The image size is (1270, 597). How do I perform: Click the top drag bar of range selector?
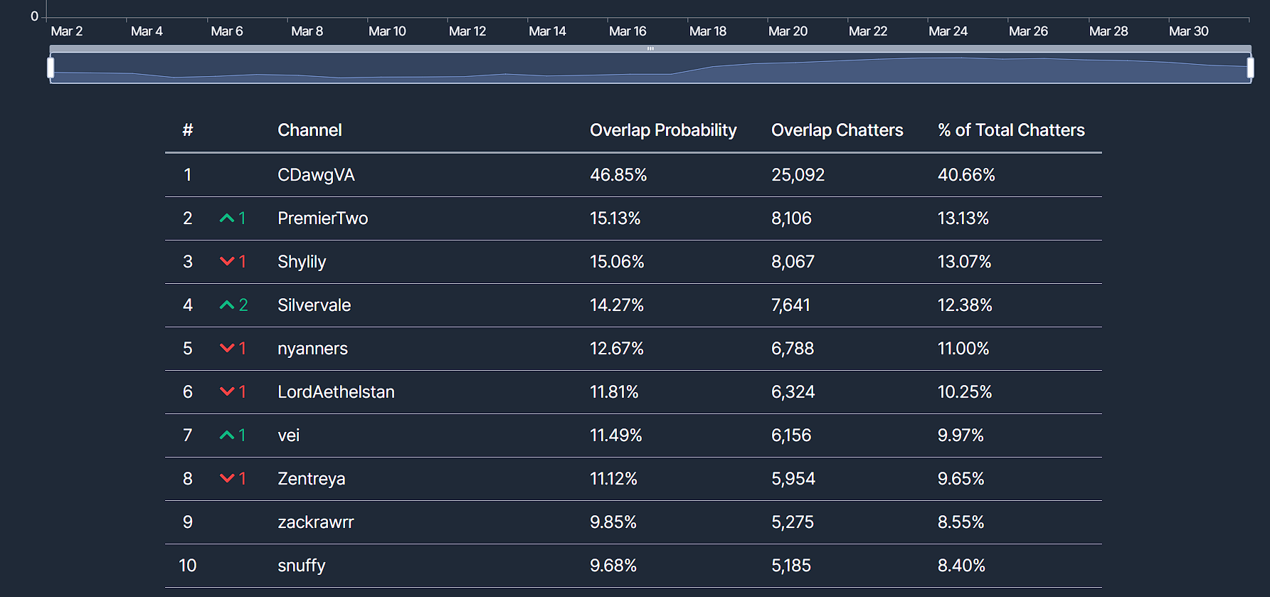pos(650,48)
